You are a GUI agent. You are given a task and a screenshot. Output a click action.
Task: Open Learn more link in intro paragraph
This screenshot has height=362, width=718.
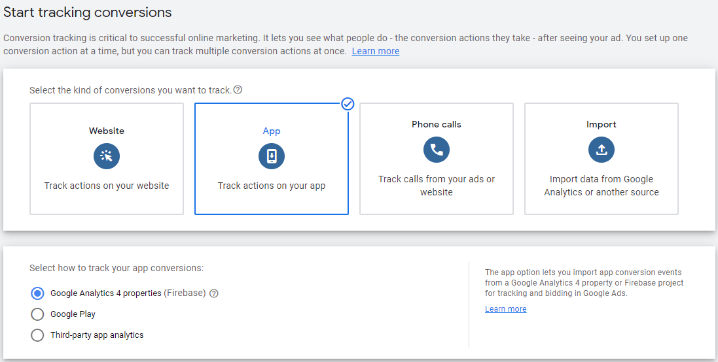(376, 51)
